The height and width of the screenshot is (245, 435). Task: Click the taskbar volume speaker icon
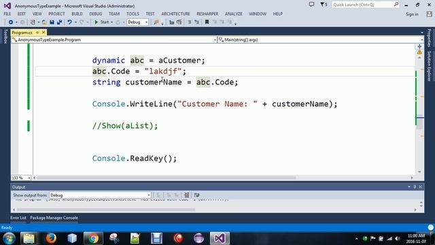coord(398,239)
